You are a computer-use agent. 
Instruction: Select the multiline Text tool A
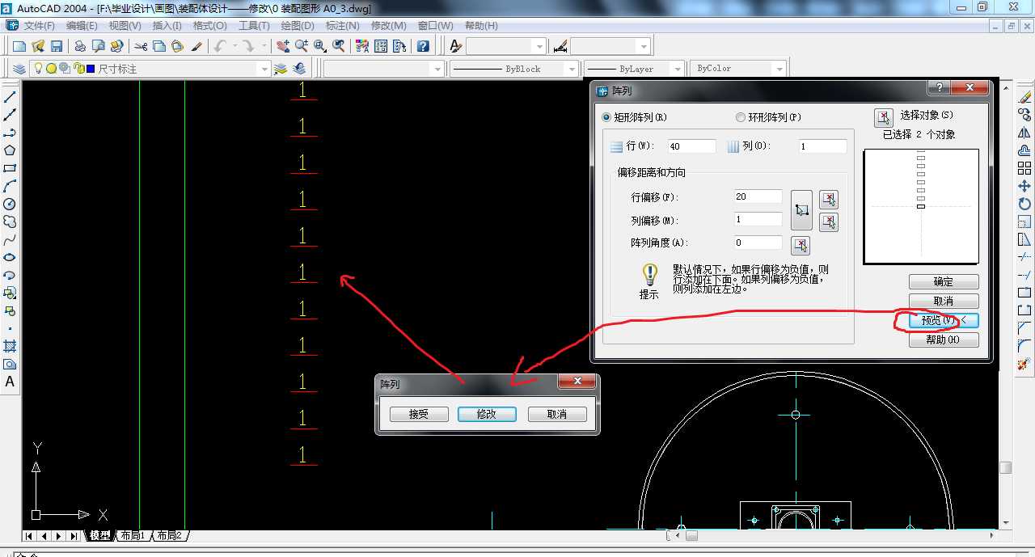coord(10,382)
